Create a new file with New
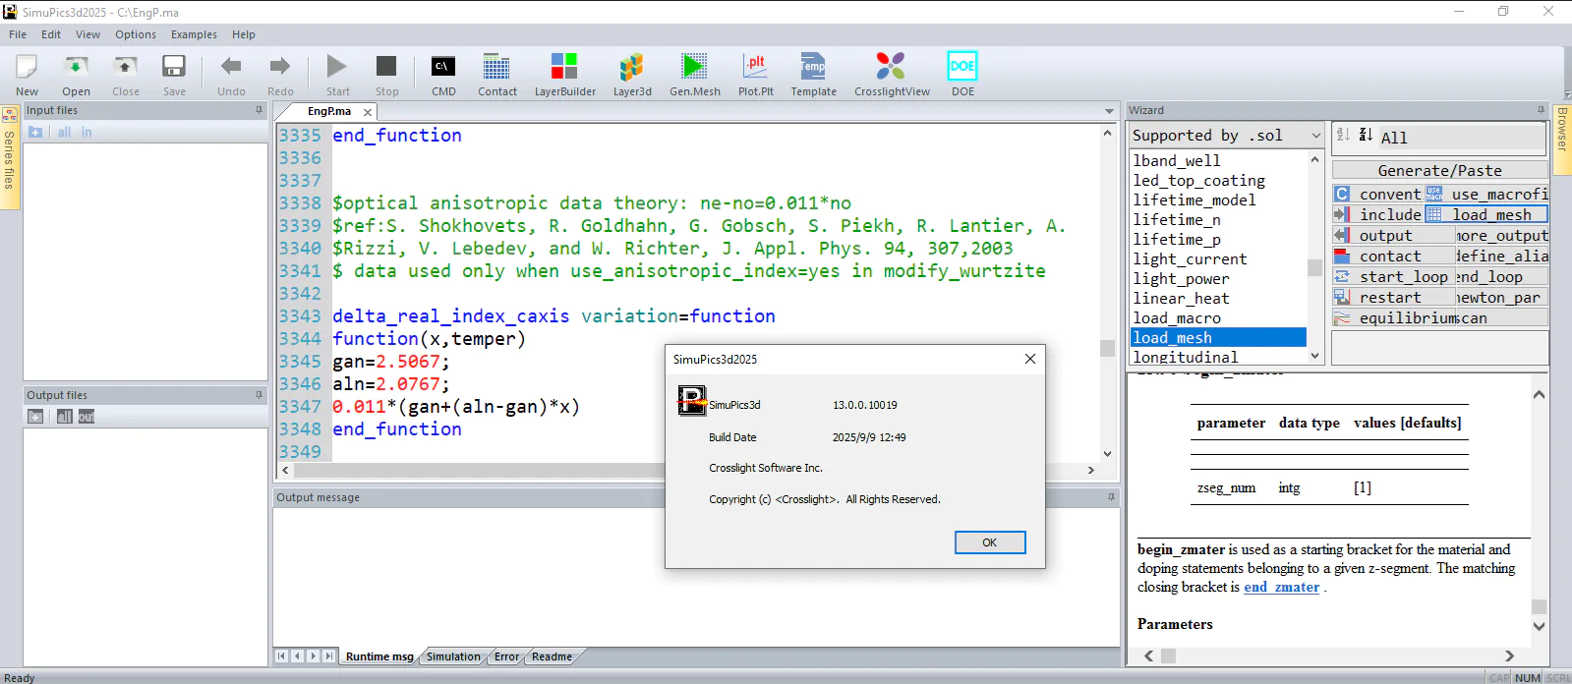Screen dimensions: 1572x684 (x=27, y=75)
